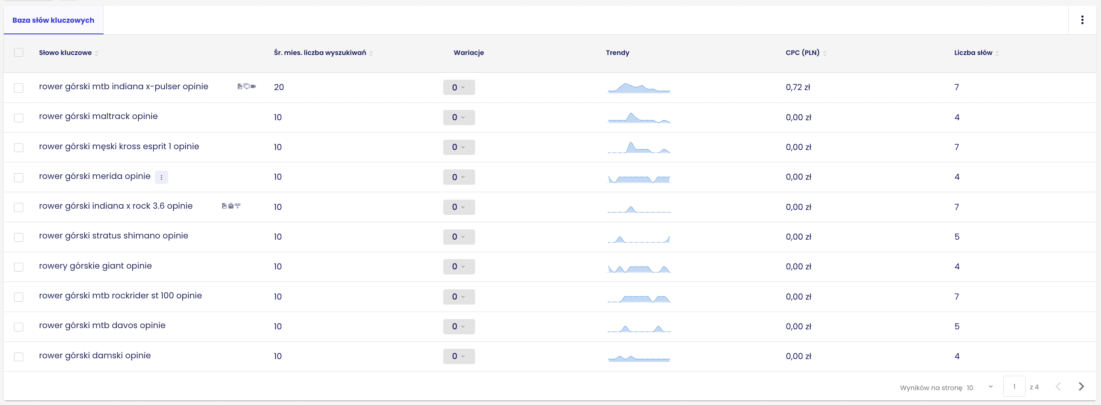Screen dimensions: 1101x405
Task: Open trend chart for x-pulser opinie
Action: point(639,87)
